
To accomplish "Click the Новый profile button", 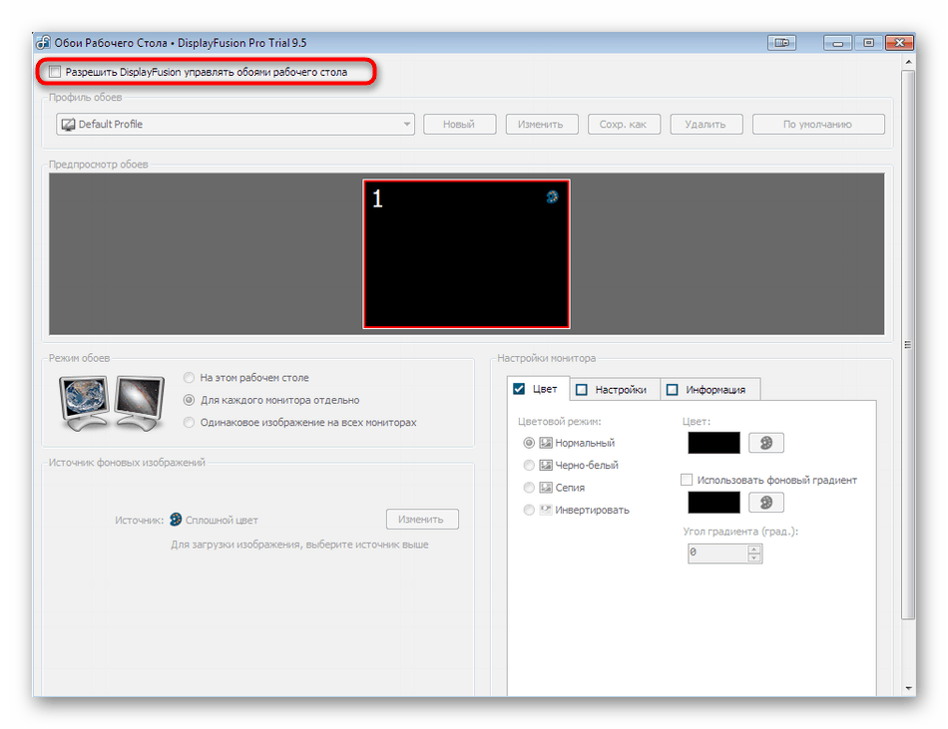I will point(459,124).
